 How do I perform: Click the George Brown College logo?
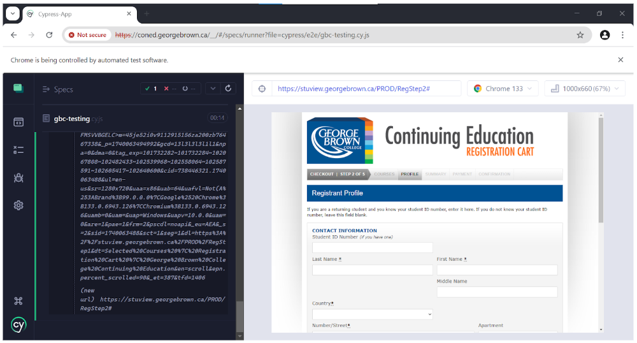340,141
